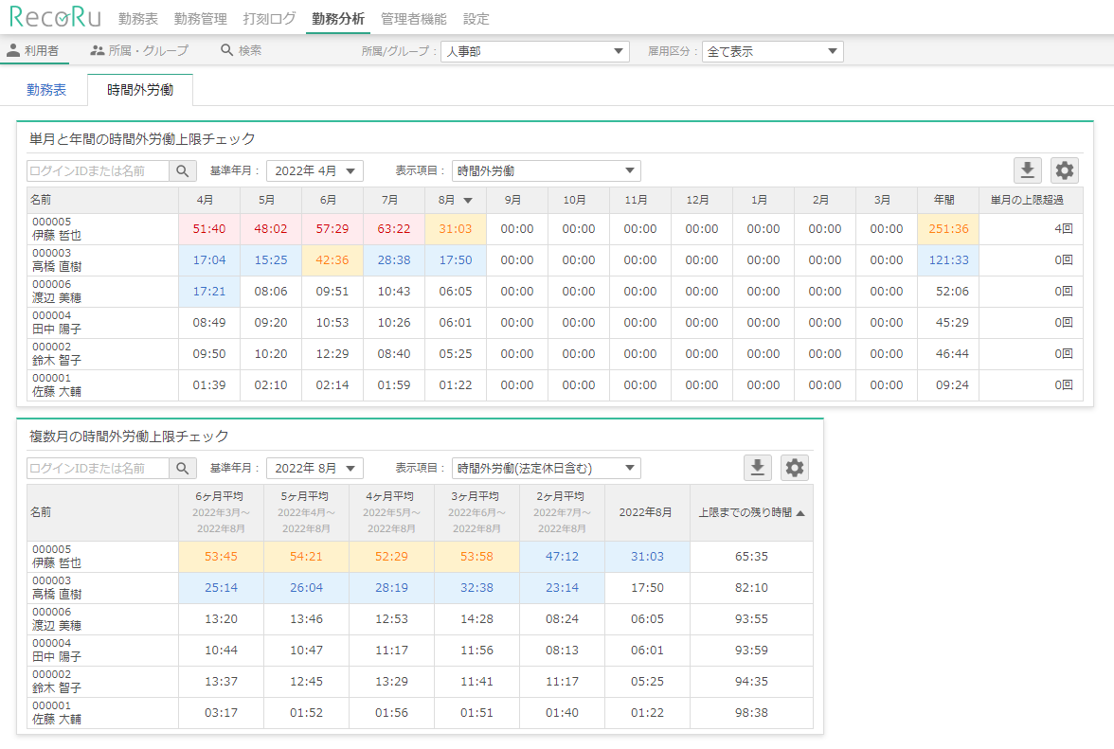The image size is (1114, 749).
Task: Switch to 利用者 view with person icon
Action: 33,51
